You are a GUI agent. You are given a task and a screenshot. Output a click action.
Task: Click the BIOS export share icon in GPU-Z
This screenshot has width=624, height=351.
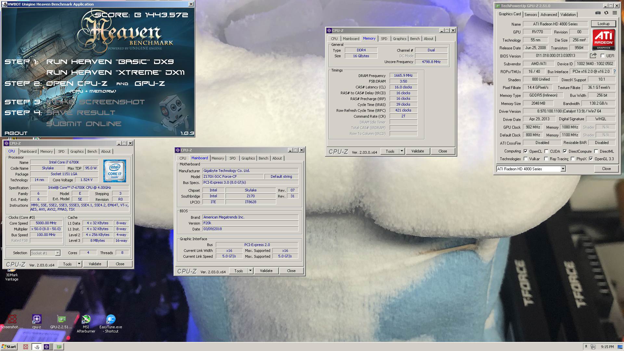(593, 56)
